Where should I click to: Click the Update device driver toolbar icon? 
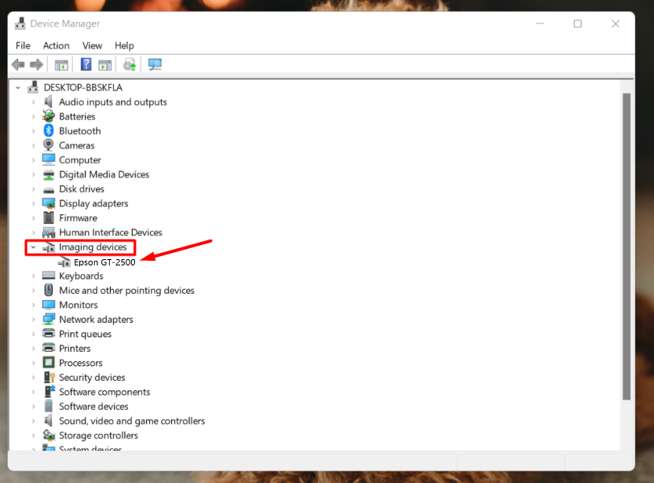click(x=130, y=64)
